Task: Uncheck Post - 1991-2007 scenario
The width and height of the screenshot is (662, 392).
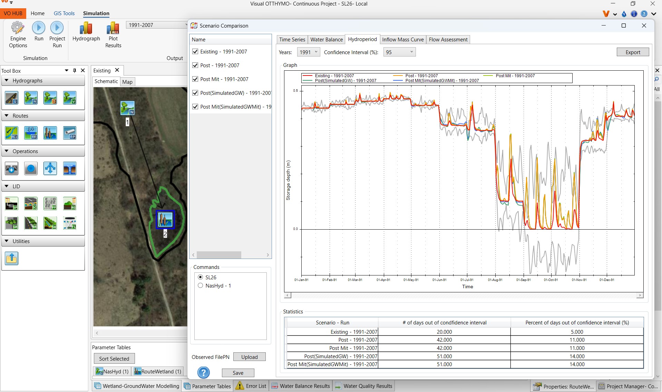Action: tap(195, 65)
